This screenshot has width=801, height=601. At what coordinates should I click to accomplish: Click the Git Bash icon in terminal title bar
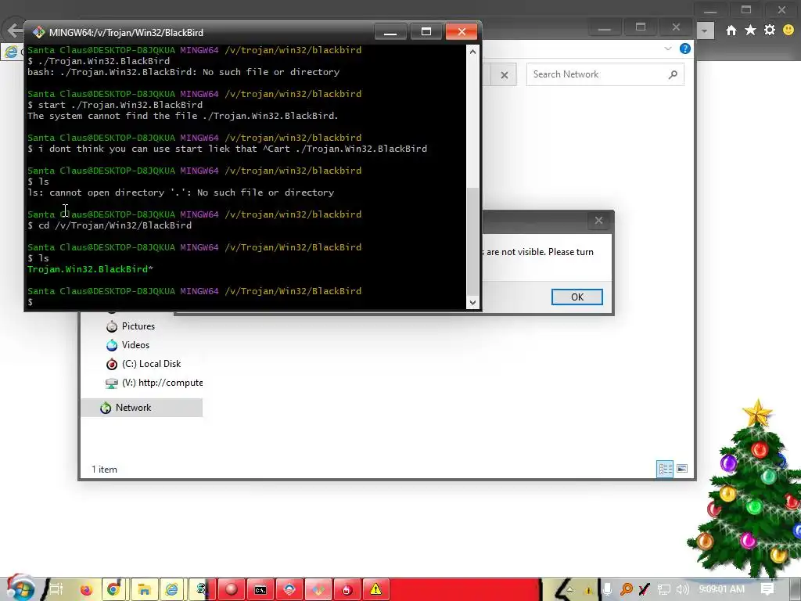[x=39, y=32]
